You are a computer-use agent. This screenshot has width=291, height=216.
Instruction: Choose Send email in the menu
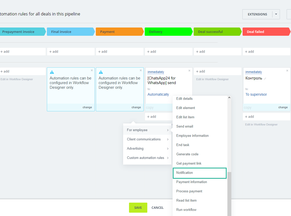(185, 127)
